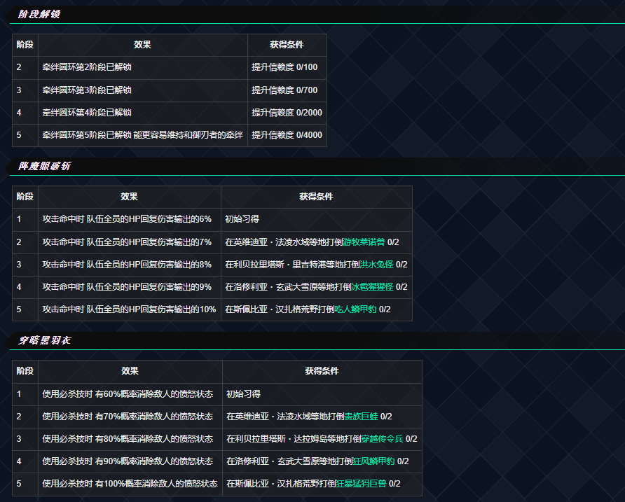This screenshot has width=625, height=502.
Task: Click the 提升信赖度 0/700 condition cell
Action: (x=284, y=90)
